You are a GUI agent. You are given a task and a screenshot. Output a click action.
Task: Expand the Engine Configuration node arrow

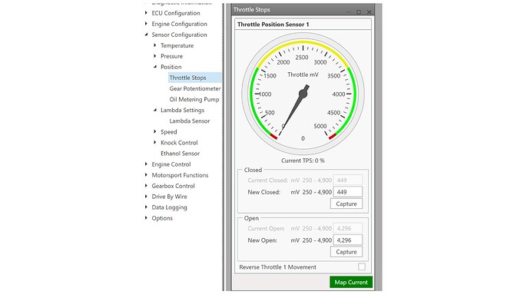click(x=146, y=24)
